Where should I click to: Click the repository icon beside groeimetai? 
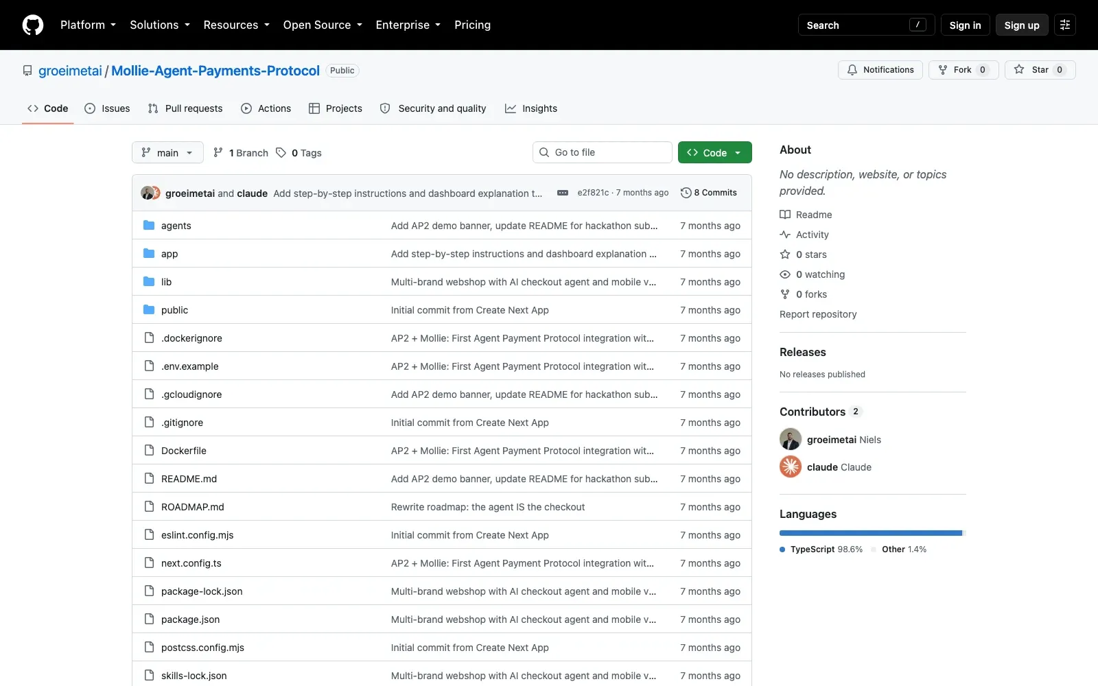click(27, 71)
